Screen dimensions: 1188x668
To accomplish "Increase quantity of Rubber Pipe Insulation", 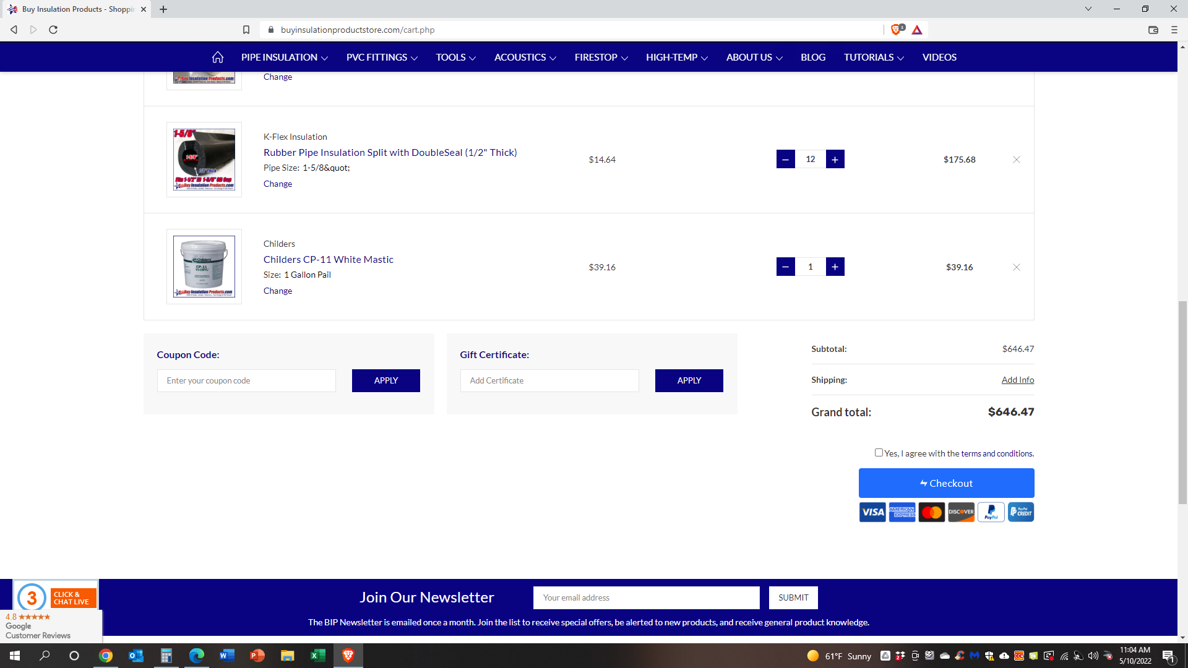I will (x=835, y=160).
